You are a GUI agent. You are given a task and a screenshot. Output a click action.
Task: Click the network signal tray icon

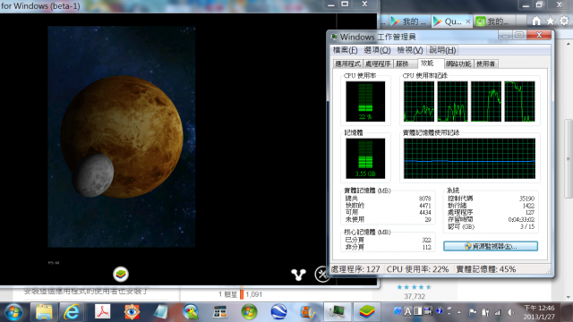[498, 312]
